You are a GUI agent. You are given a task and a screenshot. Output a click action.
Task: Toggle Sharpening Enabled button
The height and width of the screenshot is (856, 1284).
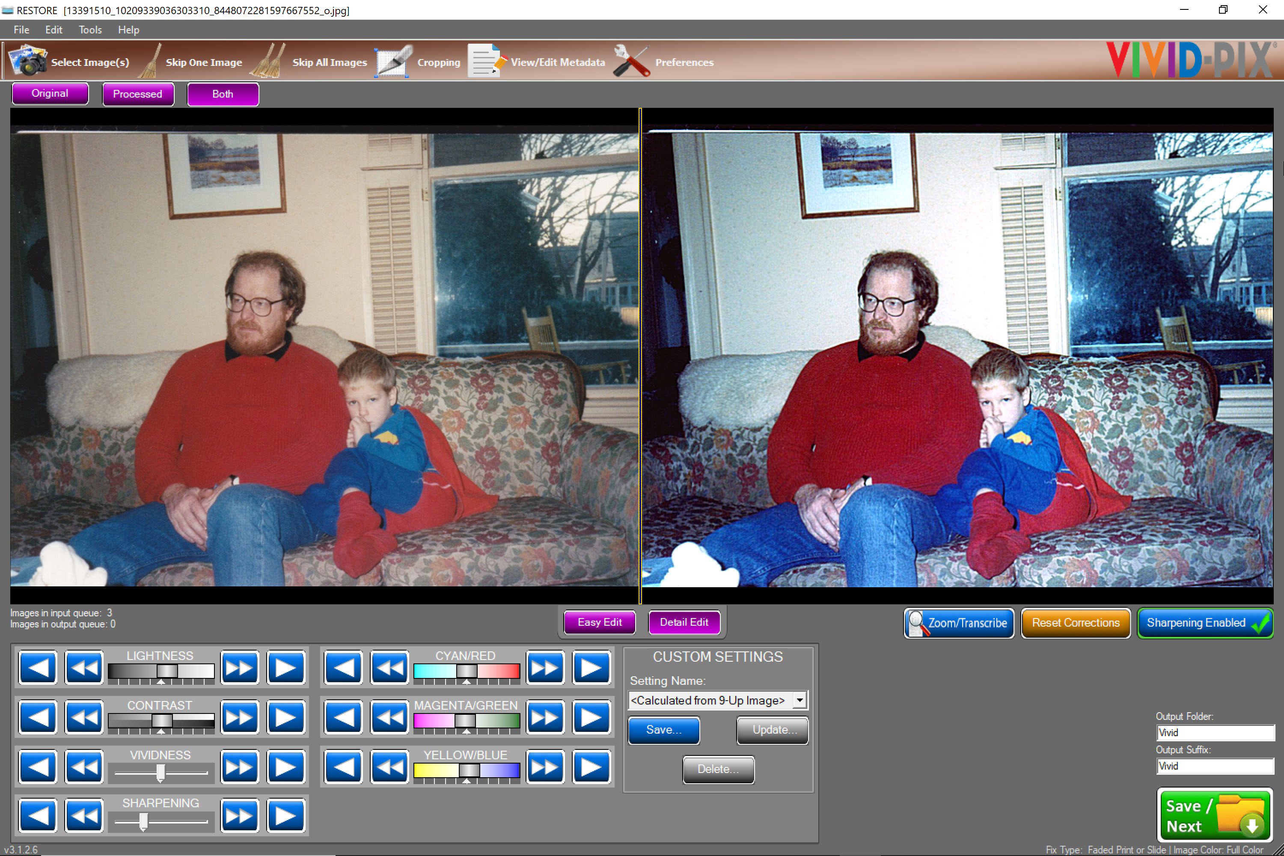(x=1205, y=623)
